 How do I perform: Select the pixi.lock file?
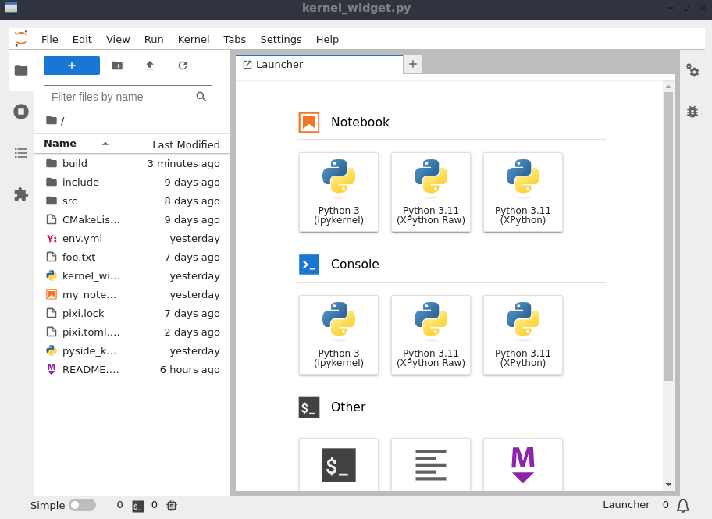[x=132, y=313]
